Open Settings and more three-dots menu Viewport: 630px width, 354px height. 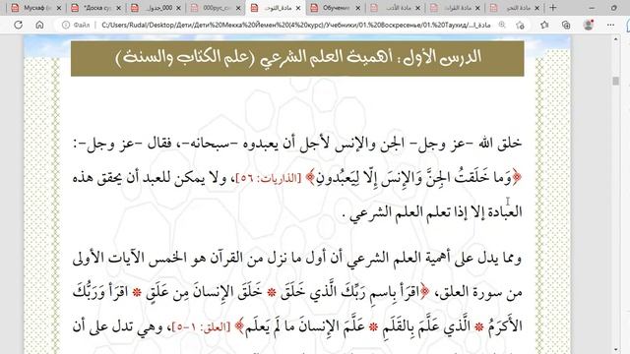coord(610,25)
